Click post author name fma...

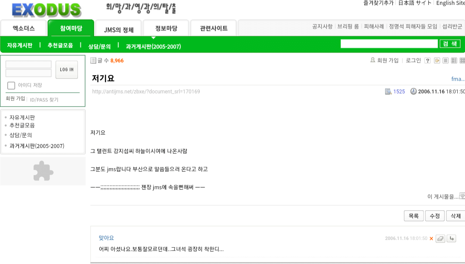(458, 79)
